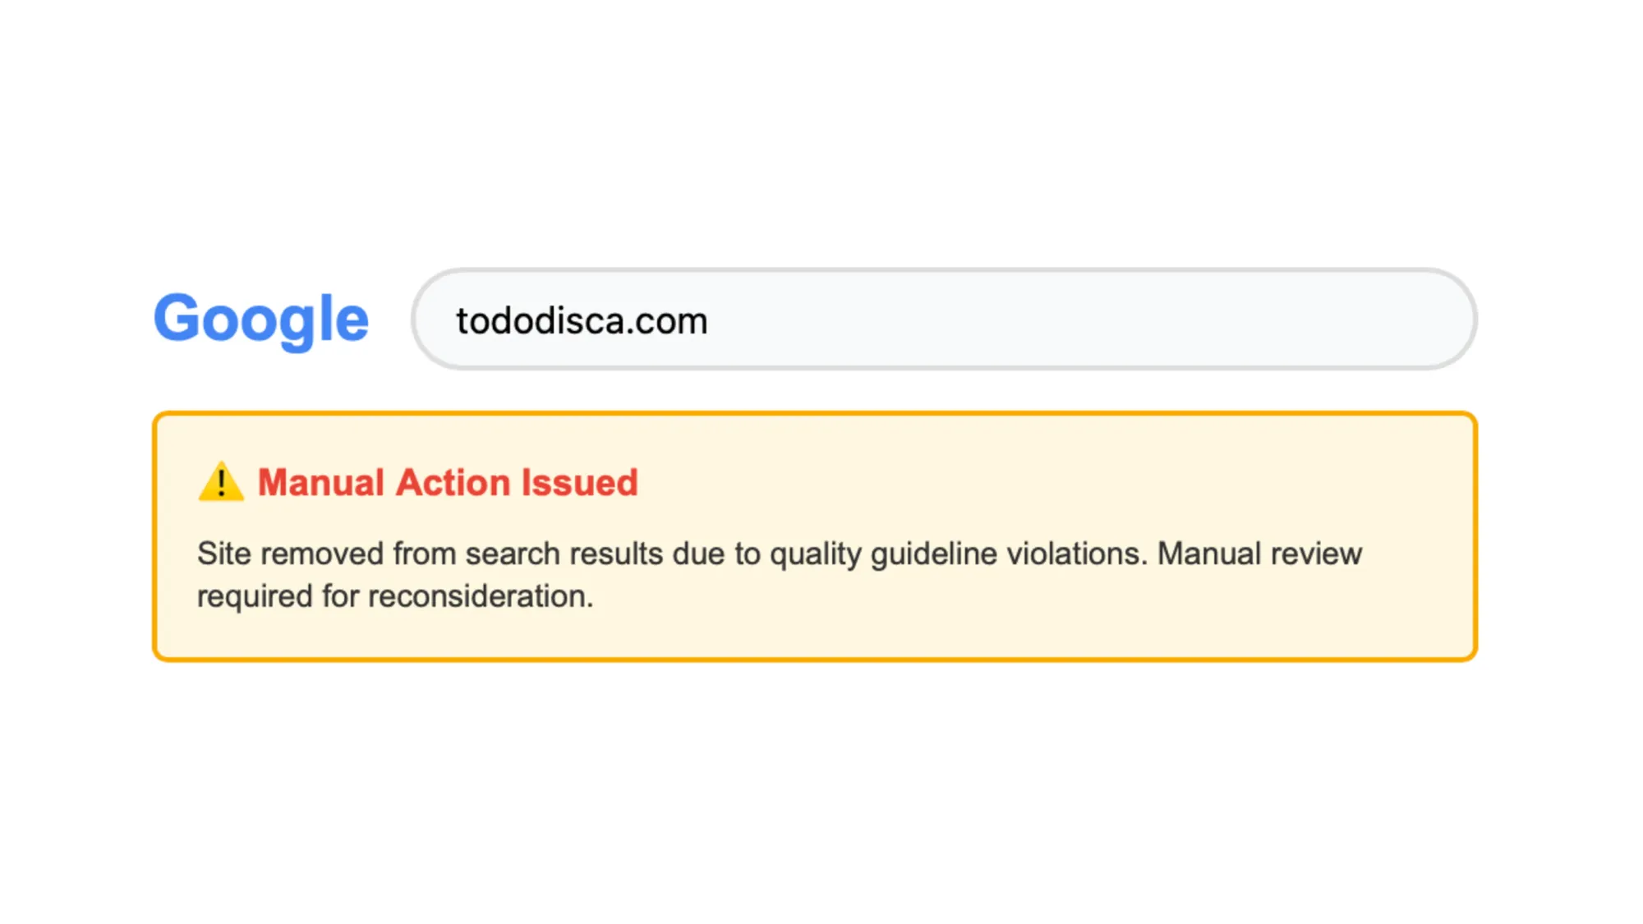
Task: Click the Google logo
Action: (261, 319)
